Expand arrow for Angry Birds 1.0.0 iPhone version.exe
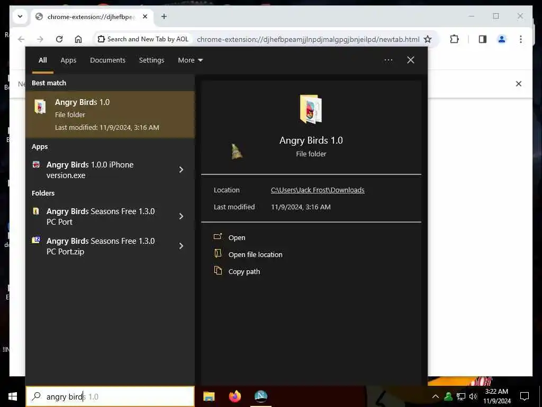The height and width of the screenshot is (407, 542). [181, 170]
